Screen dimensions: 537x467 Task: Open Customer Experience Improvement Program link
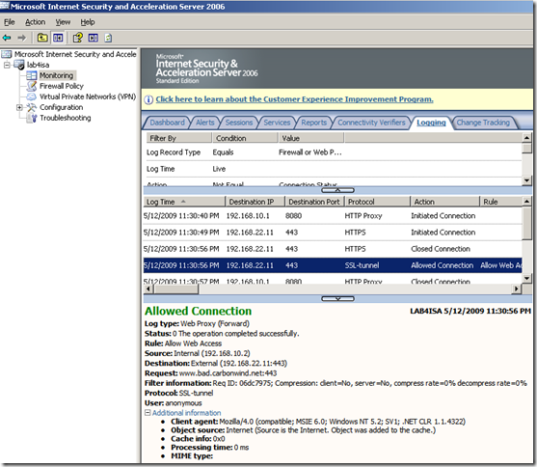294,99
